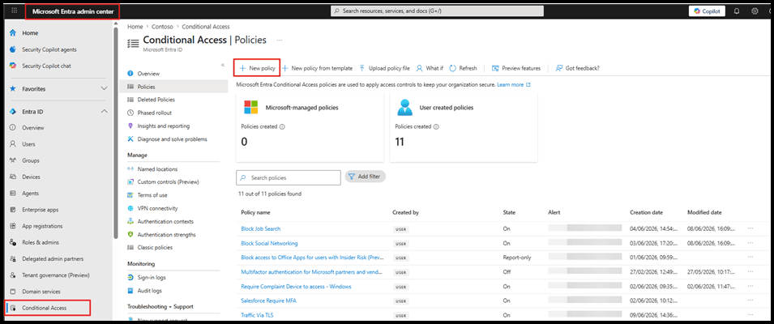Open the Traffic Via TLS policy
Viewport: 774px width, 324px height.
[x=259, y=314]
